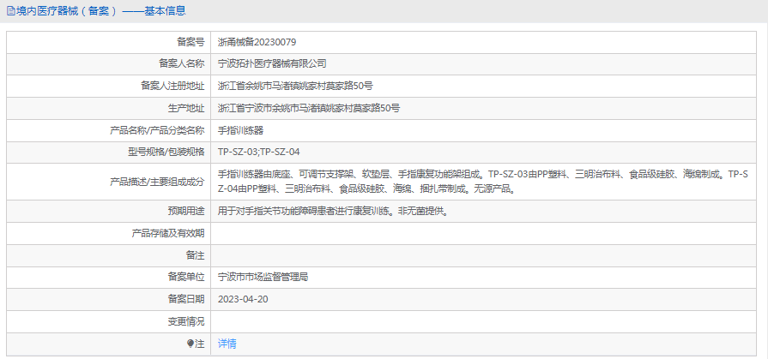Click the 产品名称/产品分类名称 label
The height and width of the screenshot is (359, 768).
(157, 130)
